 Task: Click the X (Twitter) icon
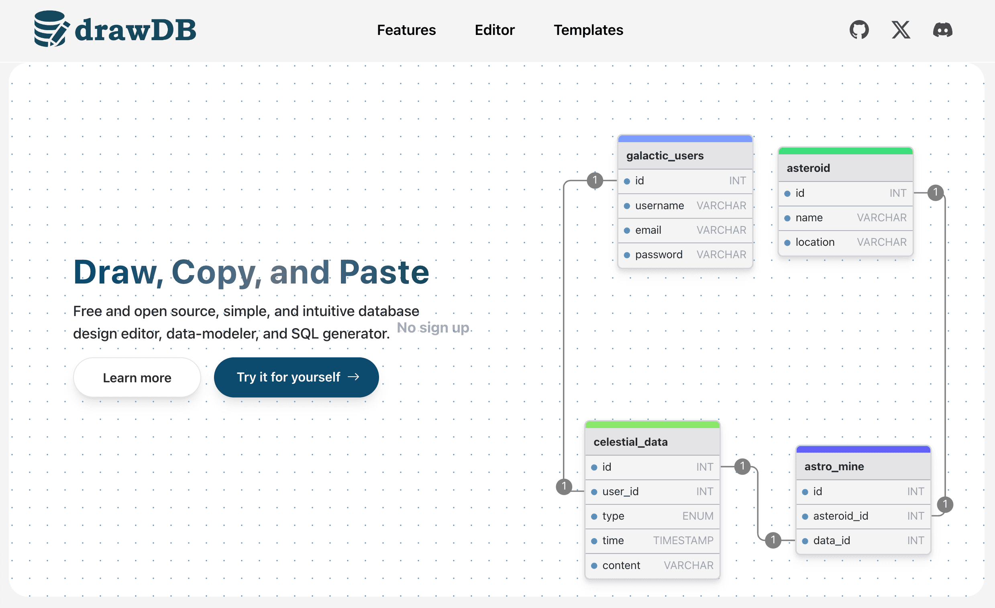point(901,30)
